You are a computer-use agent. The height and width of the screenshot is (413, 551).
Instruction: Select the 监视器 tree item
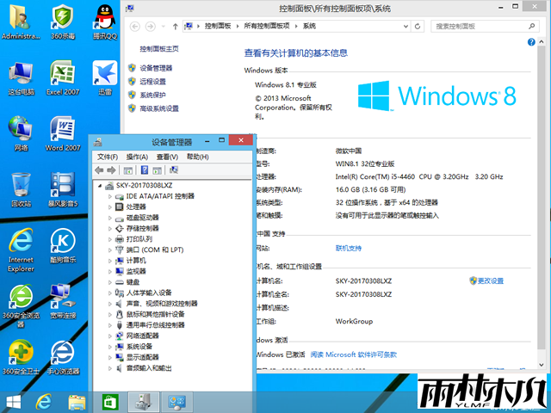(x=136, y=272)
